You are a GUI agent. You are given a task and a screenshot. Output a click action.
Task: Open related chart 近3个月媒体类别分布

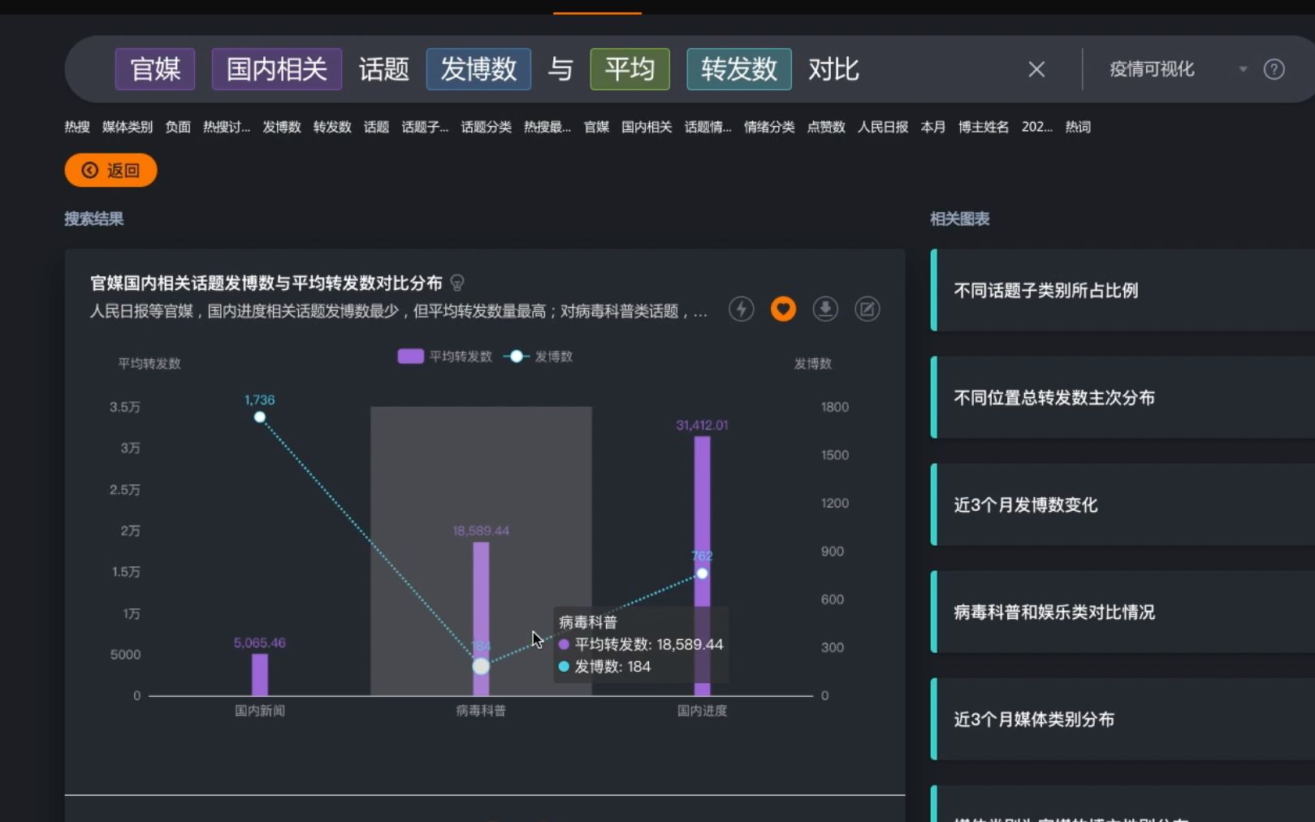pos(1123,719)
